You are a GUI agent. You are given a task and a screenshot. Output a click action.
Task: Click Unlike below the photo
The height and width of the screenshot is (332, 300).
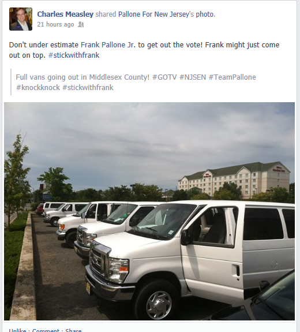[x=17, y=330]
